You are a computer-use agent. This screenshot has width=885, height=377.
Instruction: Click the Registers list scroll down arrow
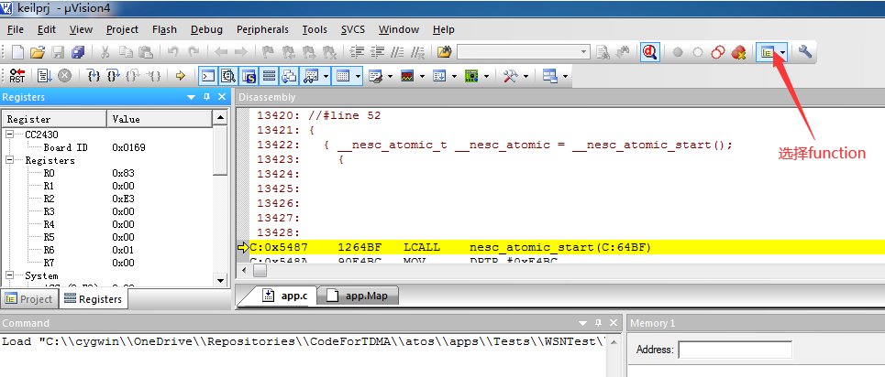pyautogui.click(x=221, y=279)
